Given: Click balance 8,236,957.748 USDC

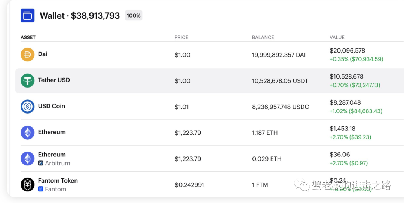Looking at the screenshot, I should click(281, 107).
